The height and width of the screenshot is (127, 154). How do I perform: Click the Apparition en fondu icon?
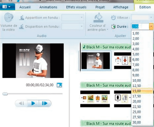[x=21, y=18]
